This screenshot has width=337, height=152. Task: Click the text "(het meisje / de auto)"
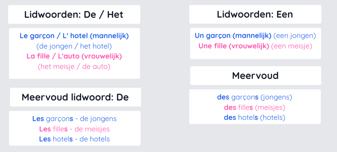click(x=74, y=66)
